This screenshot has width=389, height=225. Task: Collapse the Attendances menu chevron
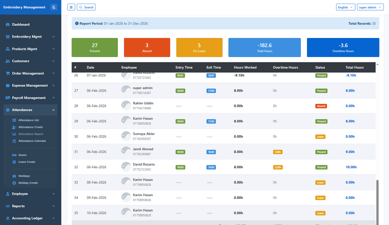pos(53,110)
